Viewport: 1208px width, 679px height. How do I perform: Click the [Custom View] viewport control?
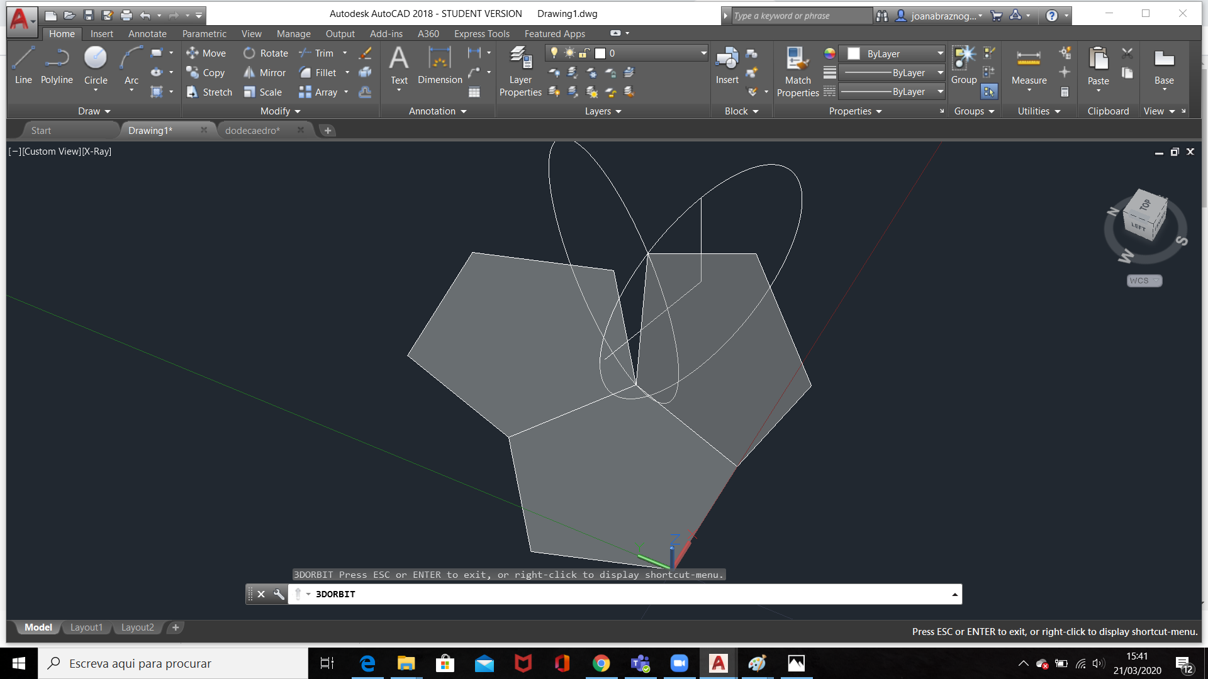click(x=52, y=152)
